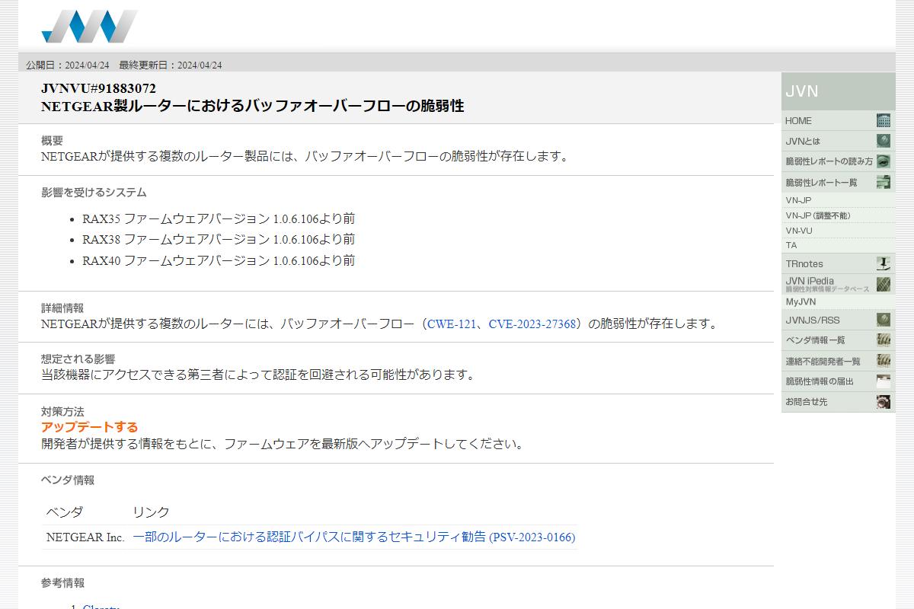
Task: Click the 詳細情報 section heading
Action: pos(62,308)
